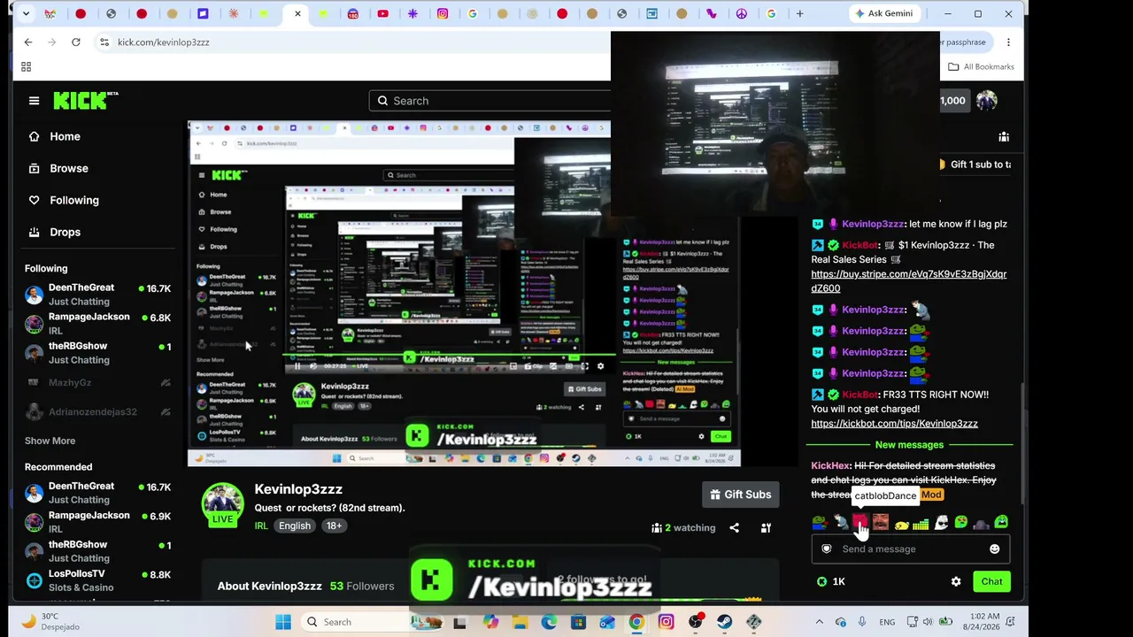
Task: Select the catblobDance emote
Action: coord(860,524)
